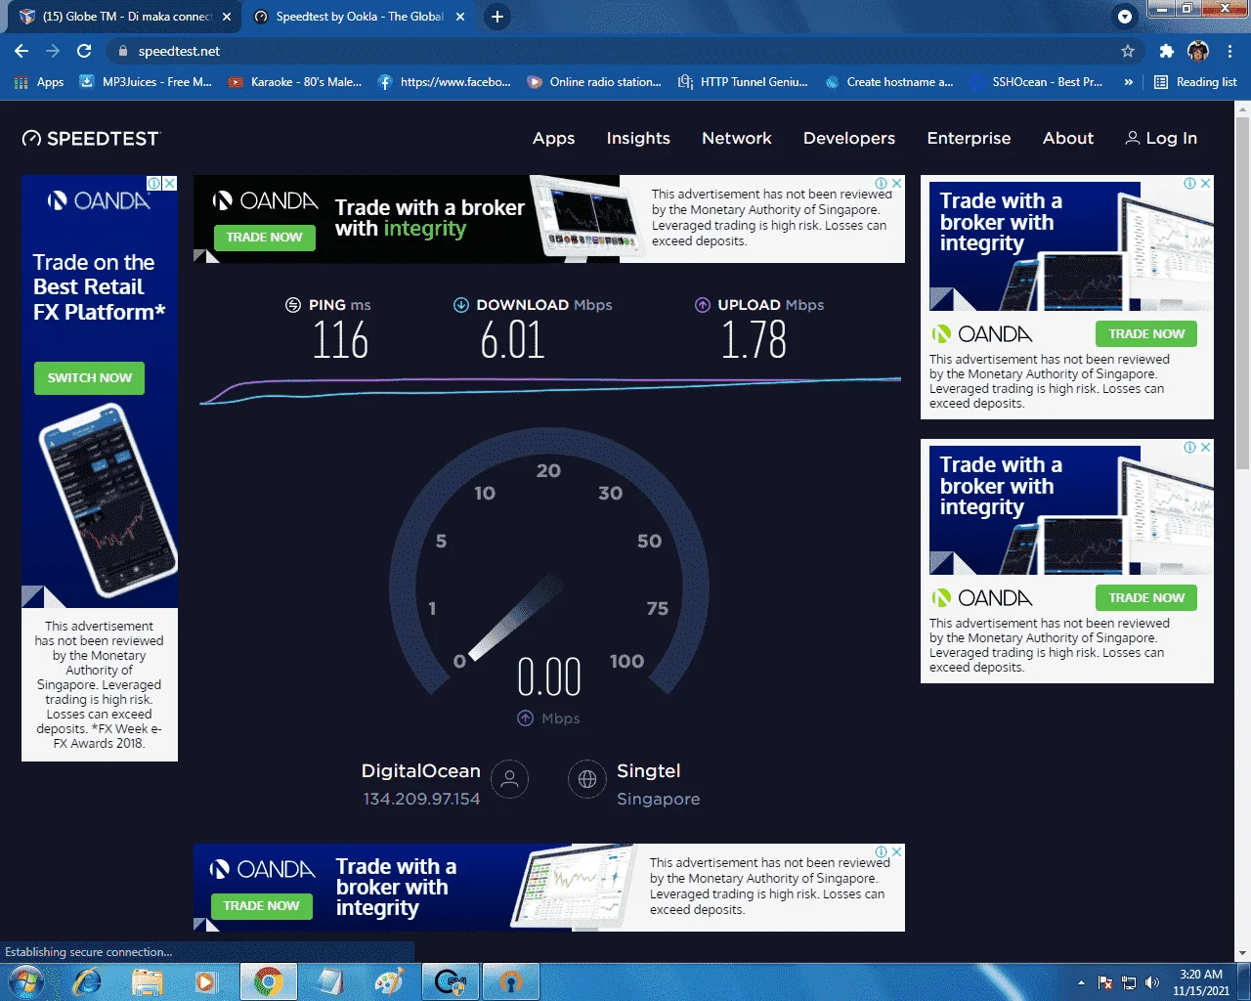
Task: Open SSHOcean bookmark
Action: 1037,82
